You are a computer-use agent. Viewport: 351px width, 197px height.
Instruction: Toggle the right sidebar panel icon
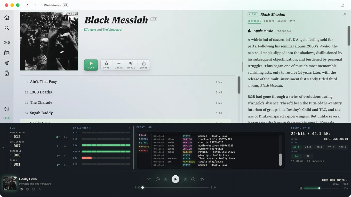click(x=342, y=5)
